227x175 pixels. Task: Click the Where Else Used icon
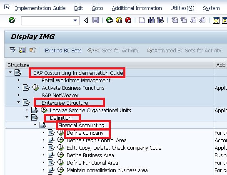(x=22, y=50)
